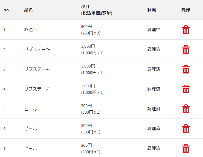Click the 500円 subtotal for お通し

(x=86, y=27)
